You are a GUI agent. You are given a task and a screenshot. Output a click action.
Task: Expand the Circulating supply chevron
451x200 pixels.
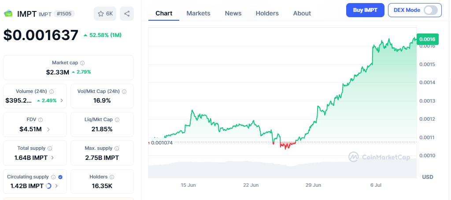coord(56,186)
